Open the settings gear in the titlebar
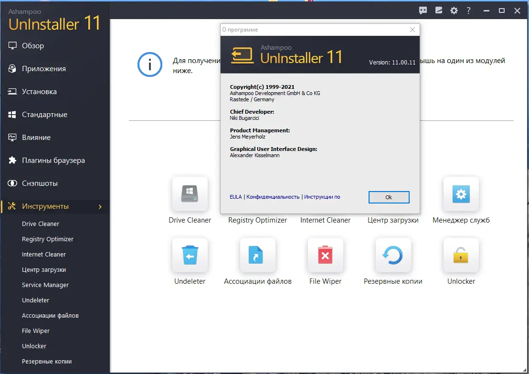Image resolution: width=529 pixels, height=374 pixels. point(454,10)
